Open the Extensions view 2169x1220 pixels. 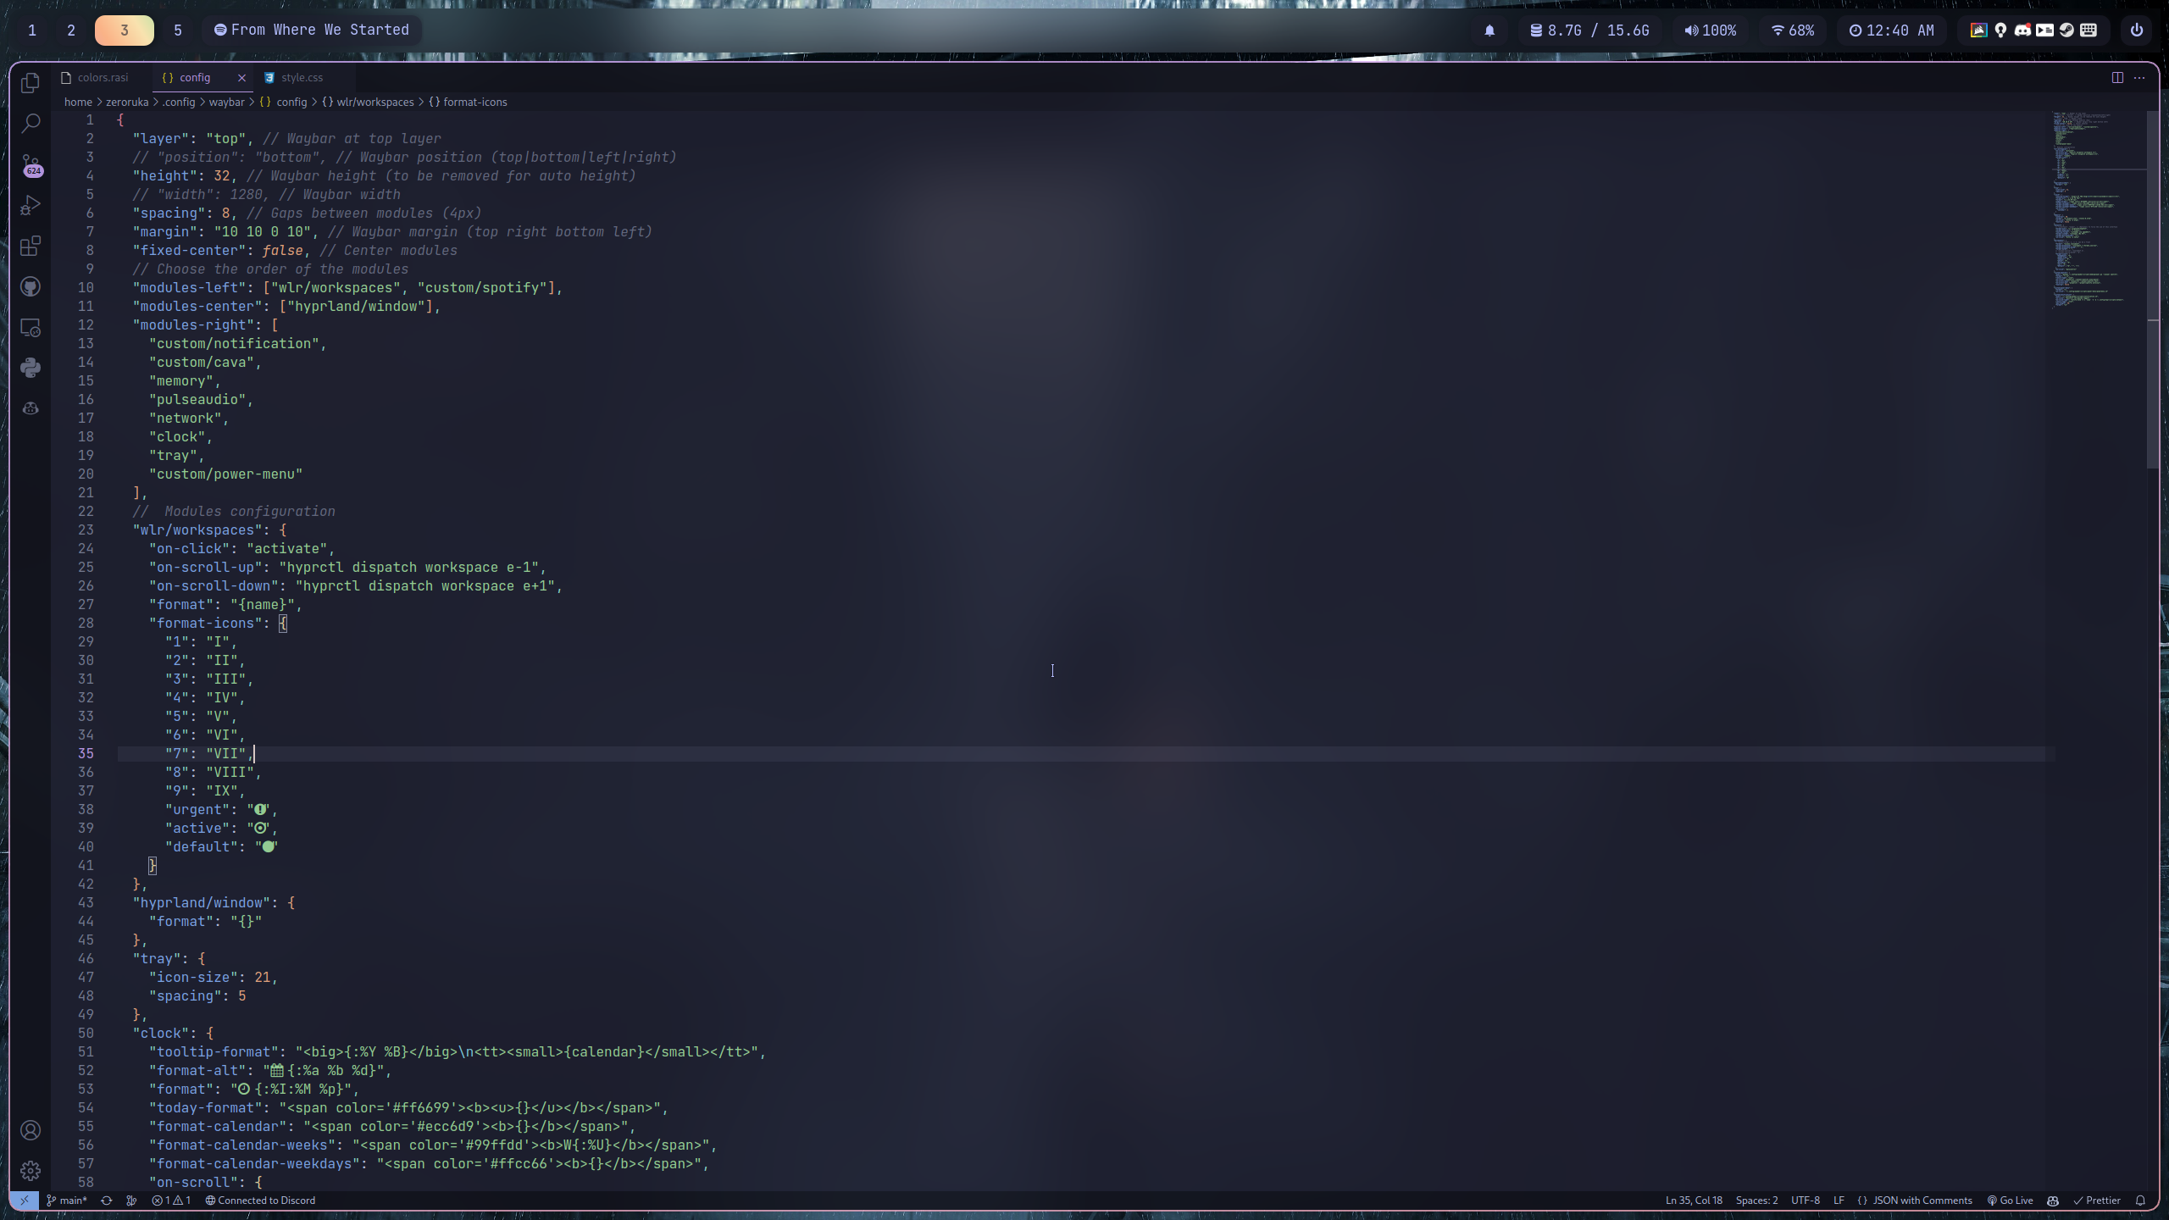(x=31, y=246)
